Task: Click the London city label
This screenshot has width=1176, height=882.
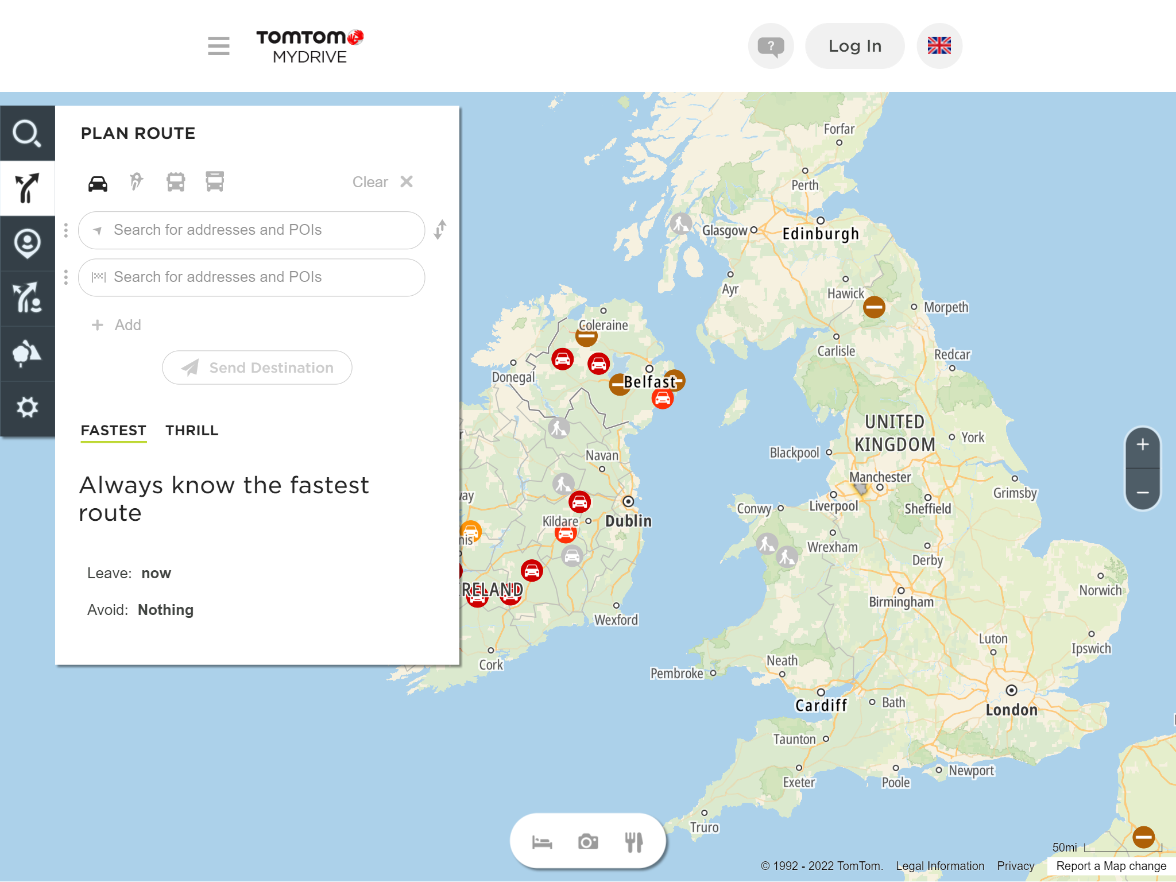Action: tap(1012, 710)
